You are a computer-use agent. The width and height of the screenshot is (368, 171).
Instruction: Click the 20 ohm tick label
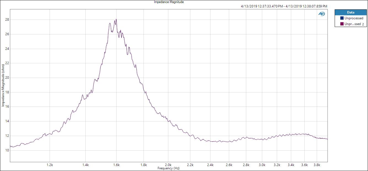7,78
